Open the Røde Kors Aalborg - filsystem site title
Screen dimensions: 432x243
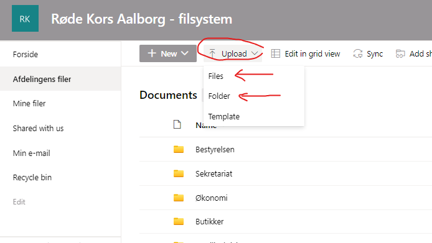tap(141, 19)
